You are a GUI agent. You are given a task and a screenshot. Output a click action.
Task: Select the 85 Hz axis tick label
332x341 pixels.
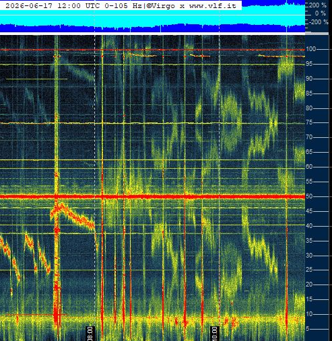(x=309, y=93)
